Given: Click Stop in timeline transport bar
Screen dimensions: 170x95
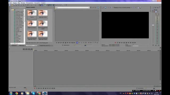Looking at the screenshot, I should [45, 88].
